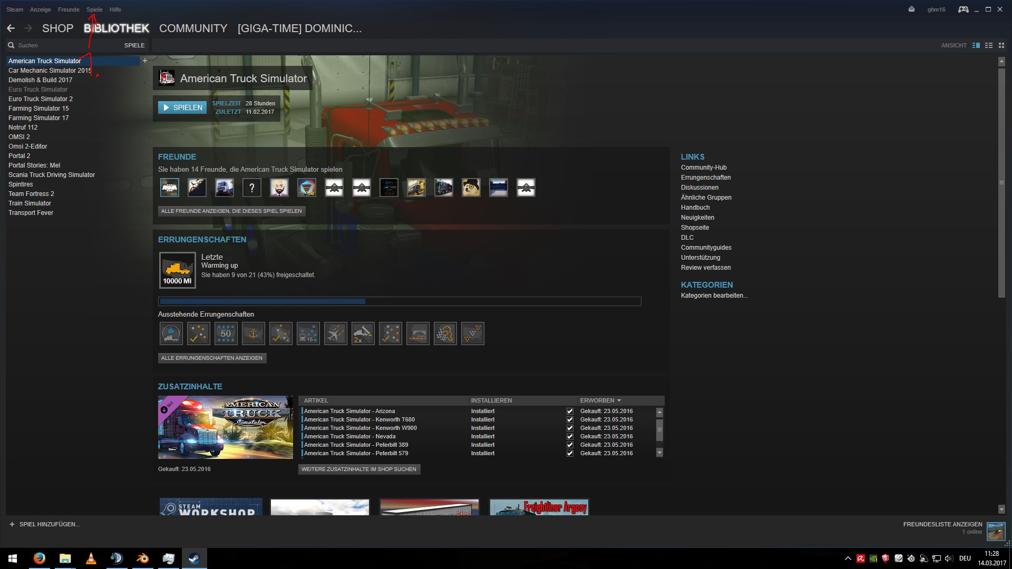Open the 10000 MI achievement icon
The image size is (1012, 569).
[x=178, y=270]
